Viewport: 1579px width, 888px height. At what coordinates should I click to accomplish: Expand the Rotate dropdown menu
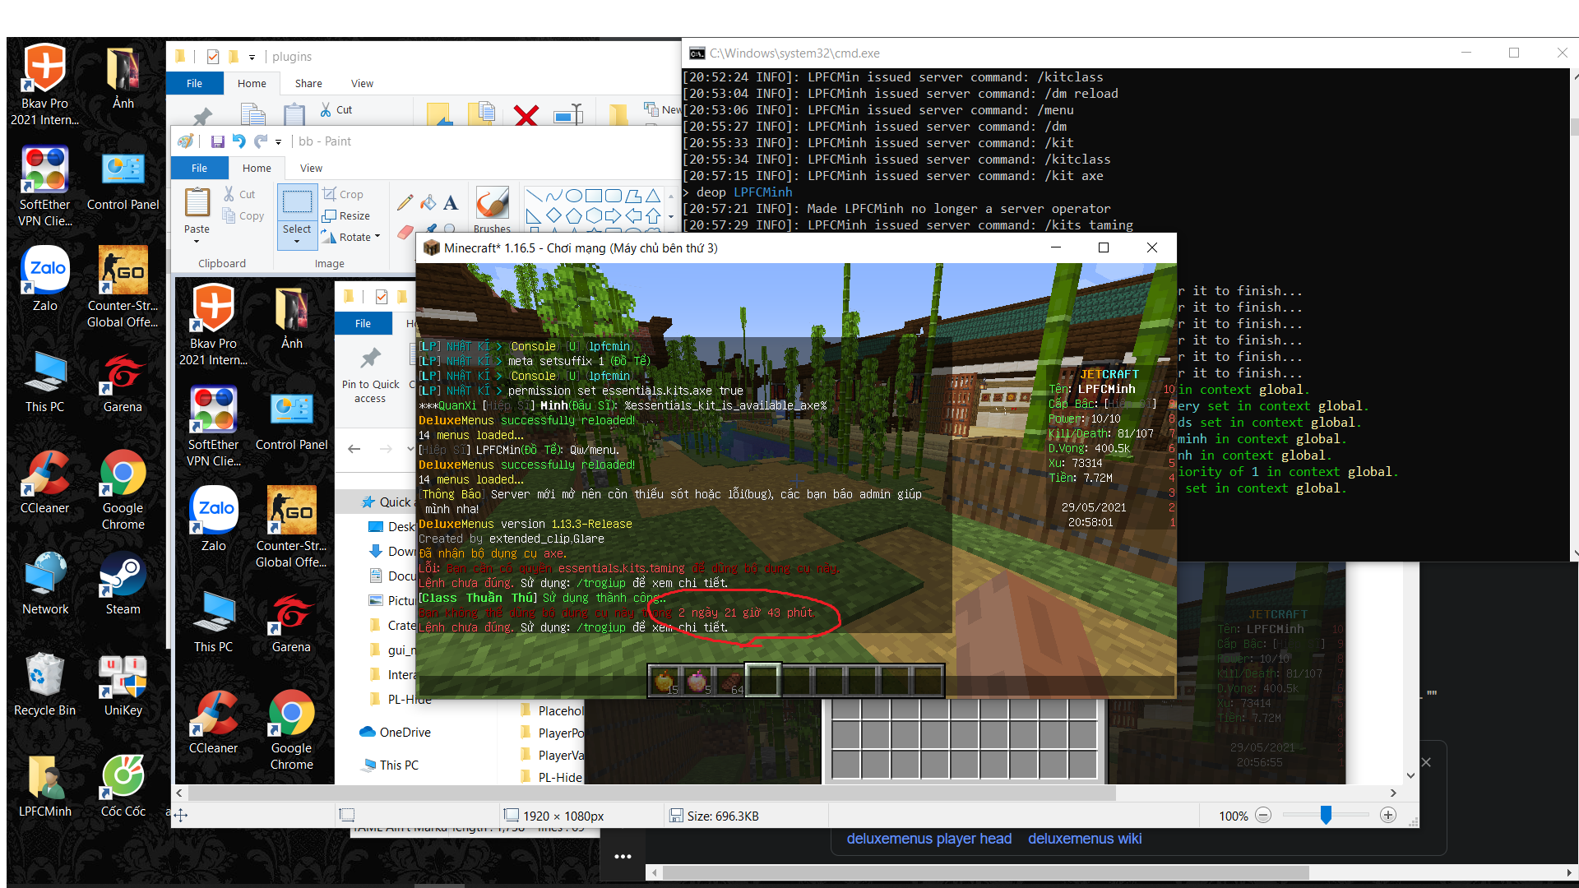pyautogui.click(x=377, y=237)
